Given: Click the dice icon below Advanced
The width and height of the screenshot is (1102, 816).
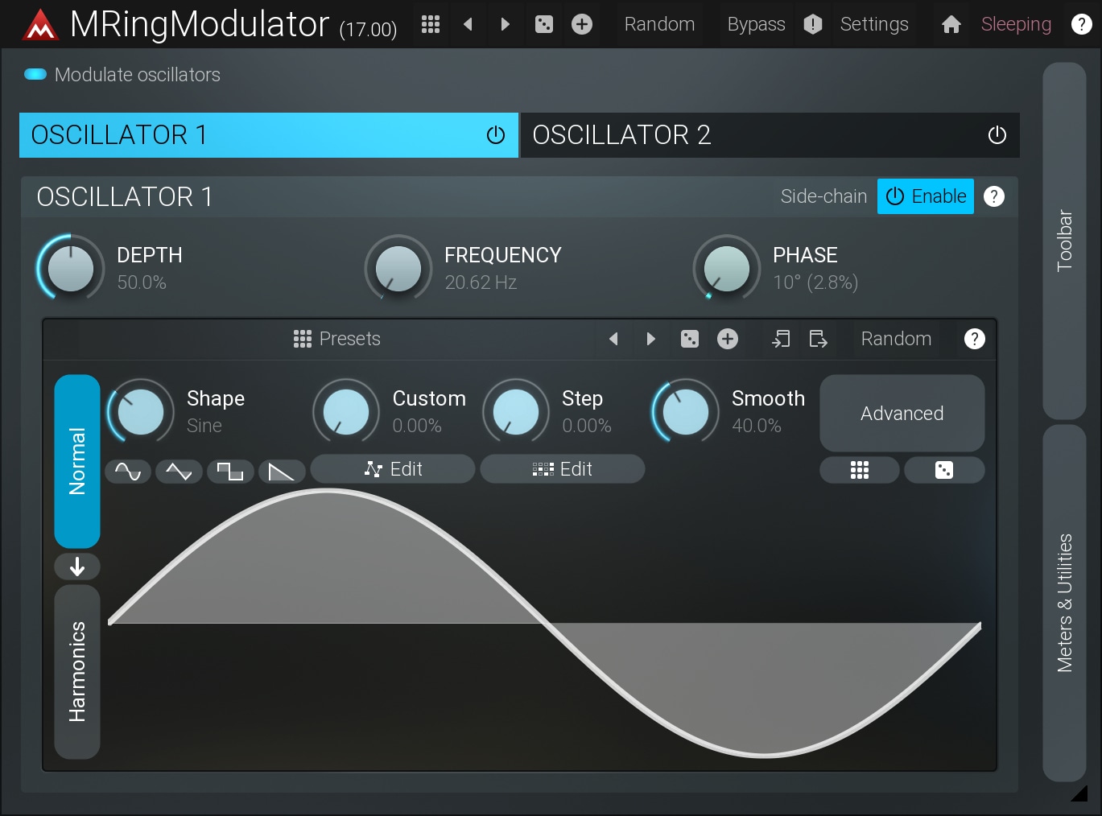Looking at the screenshot, I should [x=943, y=470].
